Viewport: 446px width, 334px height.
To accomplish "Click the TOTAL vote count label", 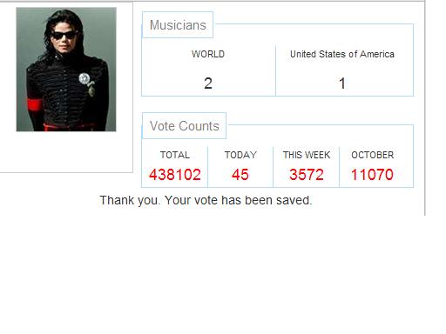I will pyautogui.click(x=175, y=155).
